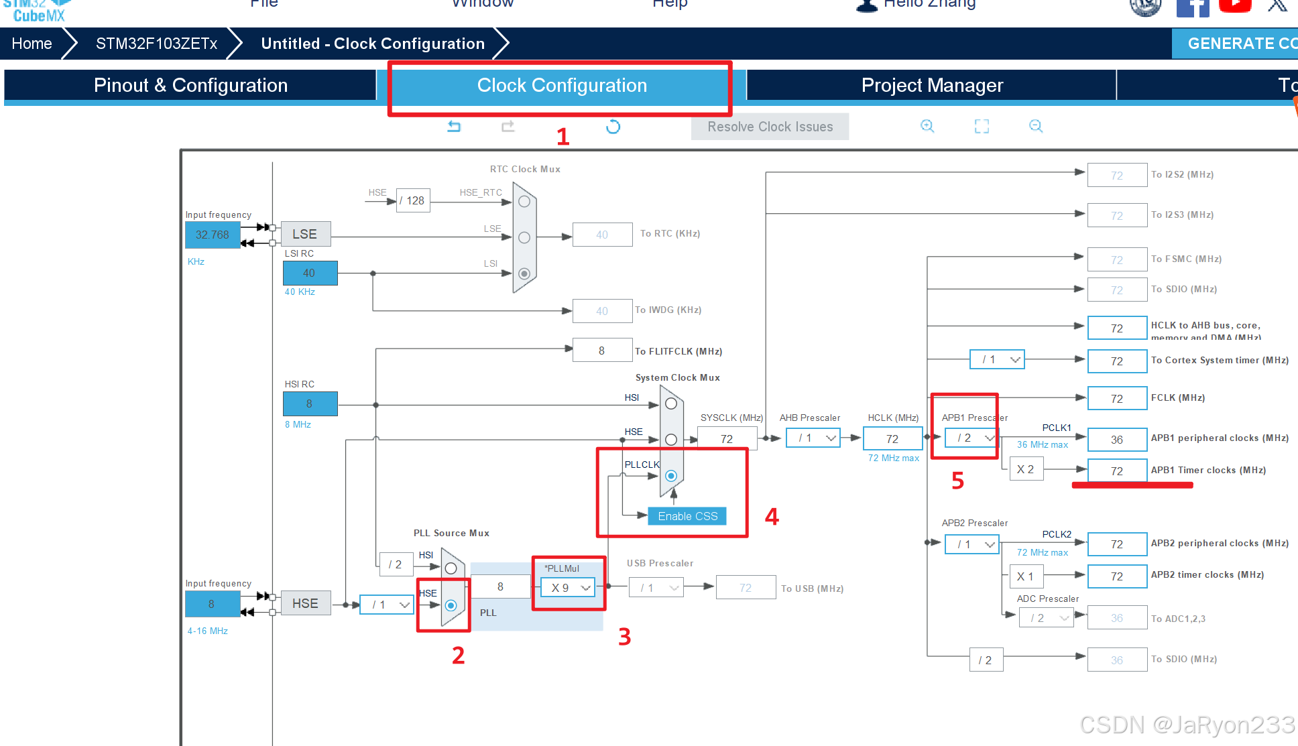Open the YouTube icon in header
This screenshot has height=746, width=1298.
pyautogui.click(x=1235, y=6)
